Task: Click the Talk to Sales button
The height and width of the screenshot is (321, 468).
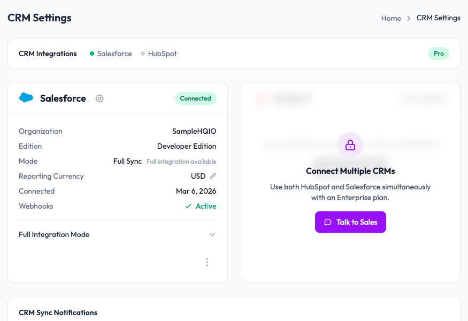Action: click(x=350, y=222)
